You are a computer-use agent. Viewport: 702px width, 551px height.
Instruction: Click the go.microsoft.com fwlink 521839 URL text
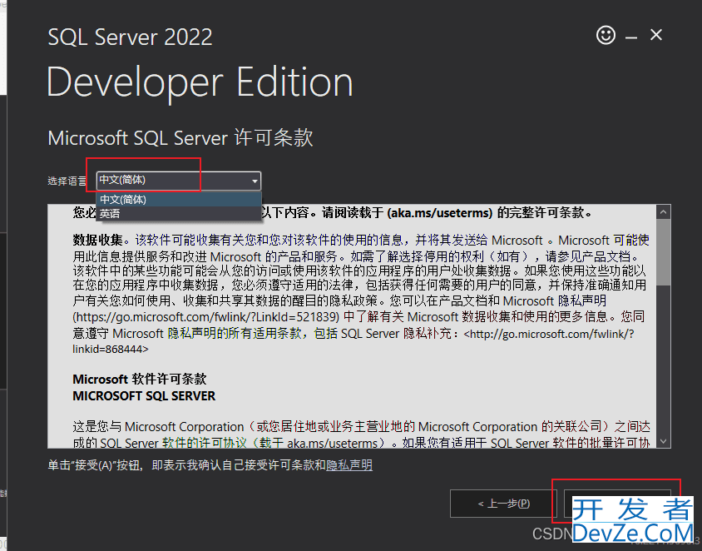[206, 317]
